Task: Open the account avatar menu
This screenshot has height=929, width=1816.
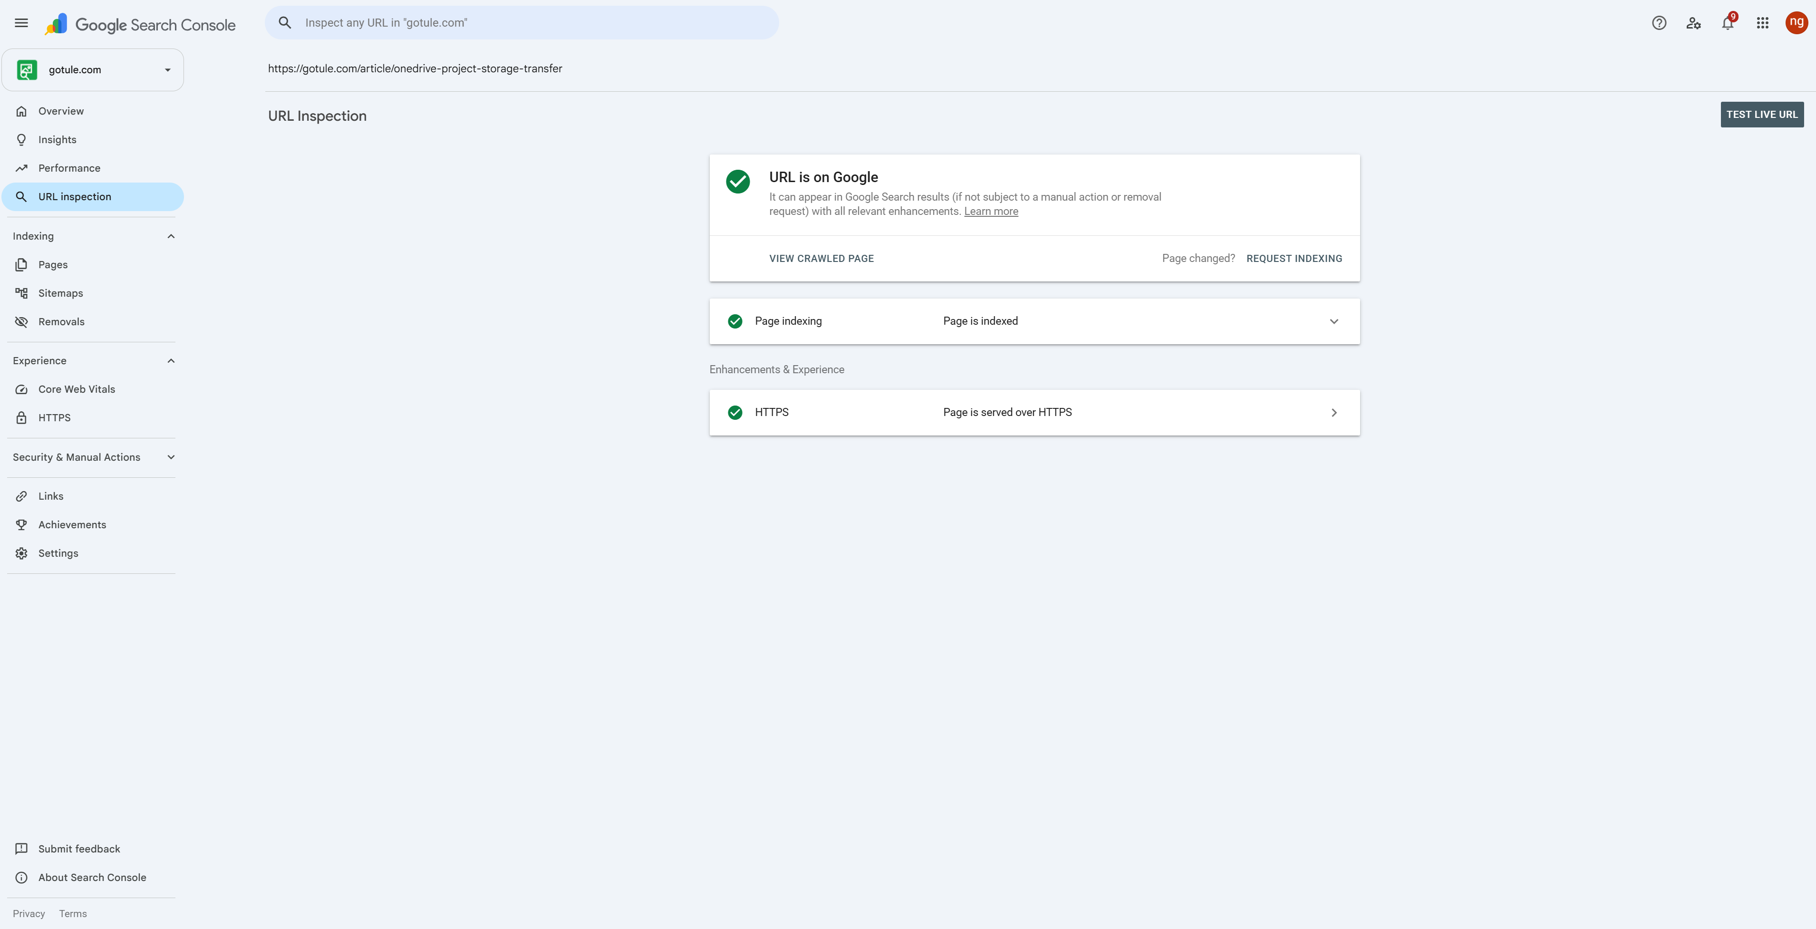Action: [1796, 22]
